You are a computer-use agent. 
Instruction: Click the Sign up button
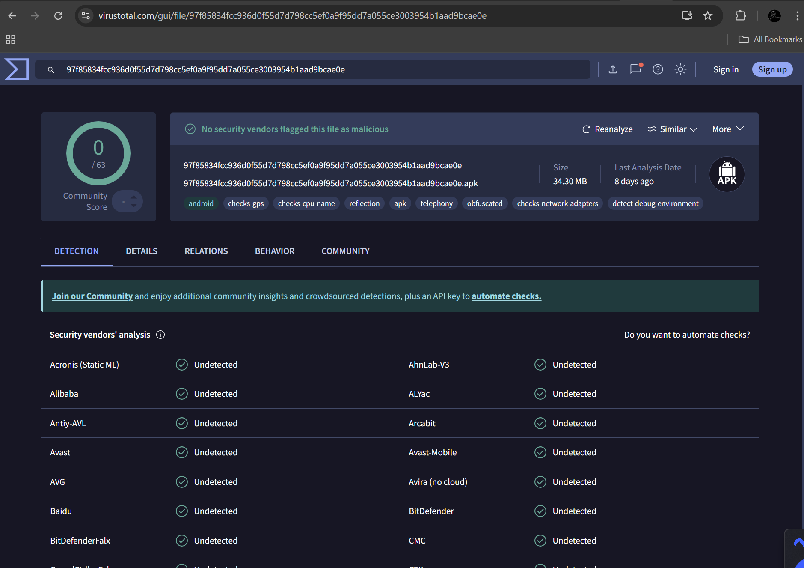tap(772, 69)
